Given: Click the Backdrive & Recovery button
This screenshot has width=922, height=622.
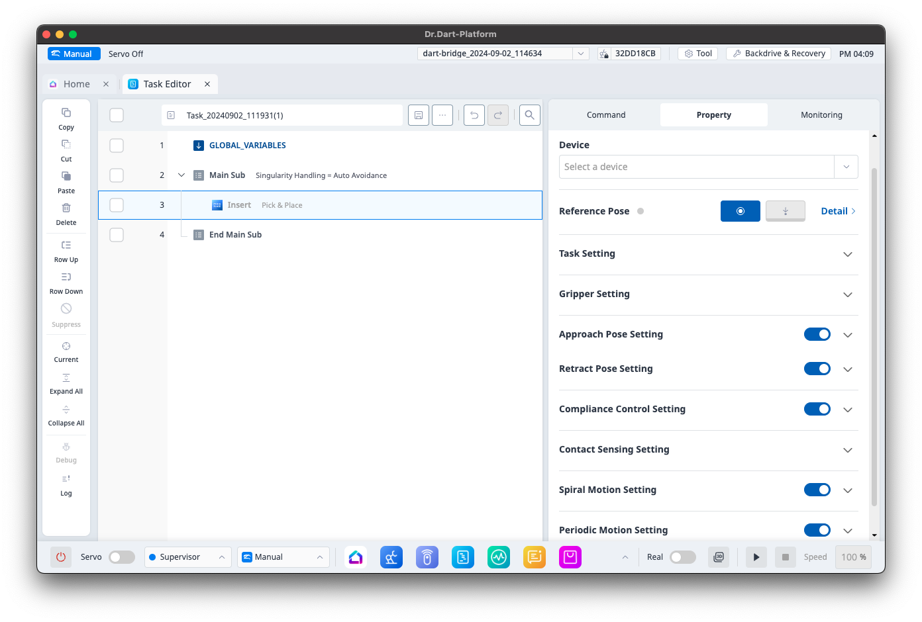Looking at the screenshot, I should 778,54.
